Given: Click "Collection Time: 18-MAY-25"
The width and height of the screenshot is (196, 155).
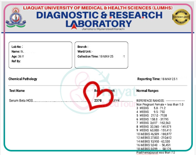Looking at the screenshot, I should tap(95, 57).
